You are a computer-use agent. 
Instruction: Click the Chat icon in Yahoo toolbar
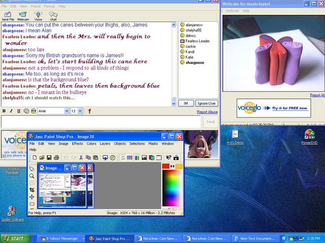click(x=53, y=16)
